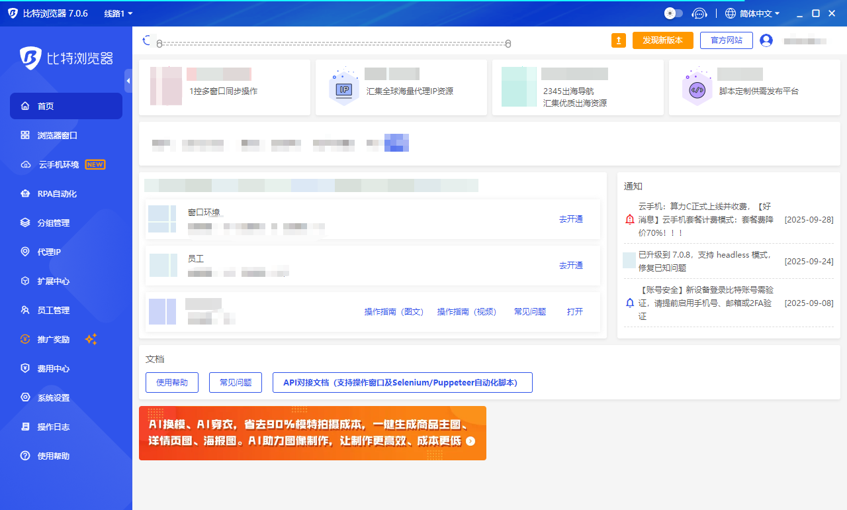Click the 代理IP location pin icon
The width and height of the screenshot is (847, 510).
click(x=25, y=252)
